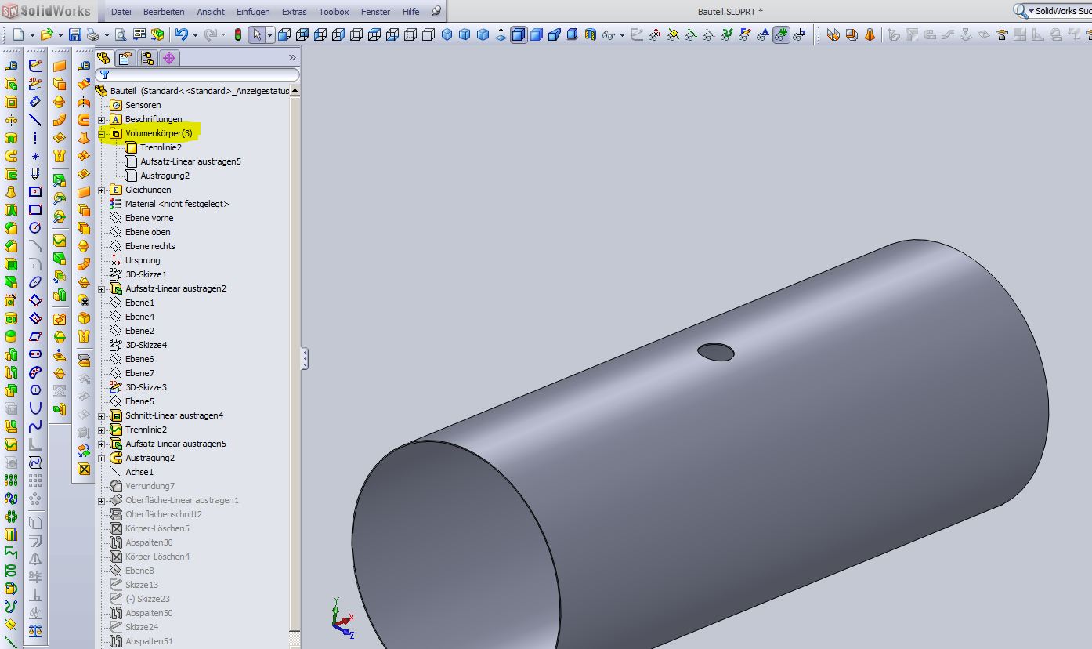
Task: Click the Undo arrow icon
Action: [x=182, y=34]
